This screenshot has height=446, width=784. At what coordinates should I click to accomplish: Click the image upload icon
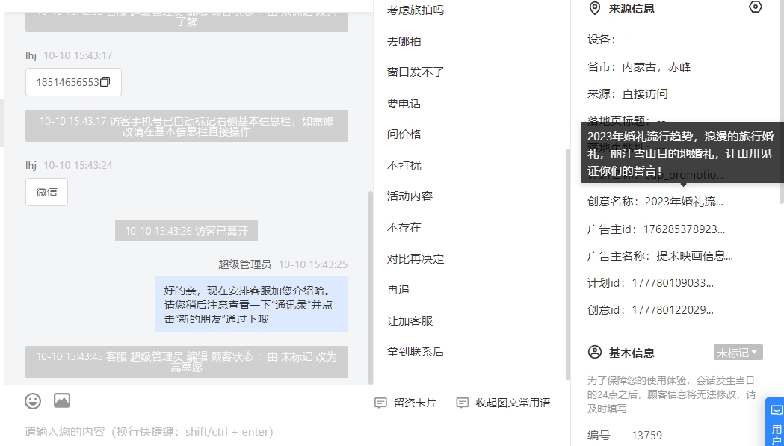click(62, 400)
